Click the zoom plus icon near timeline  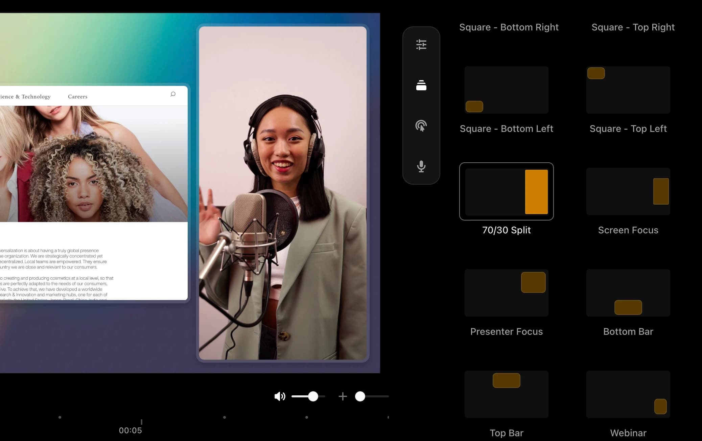pyautogui.click(x=342, y=396)
